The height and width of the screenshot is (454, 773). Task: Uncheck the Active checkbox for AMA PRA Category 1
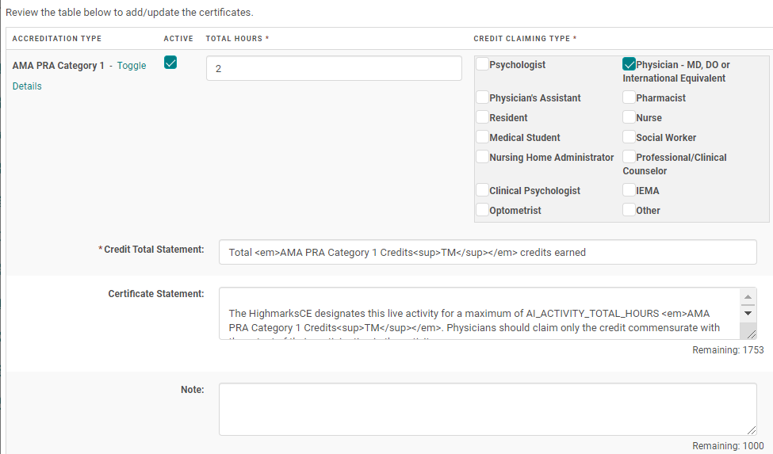tap(170, 63)
